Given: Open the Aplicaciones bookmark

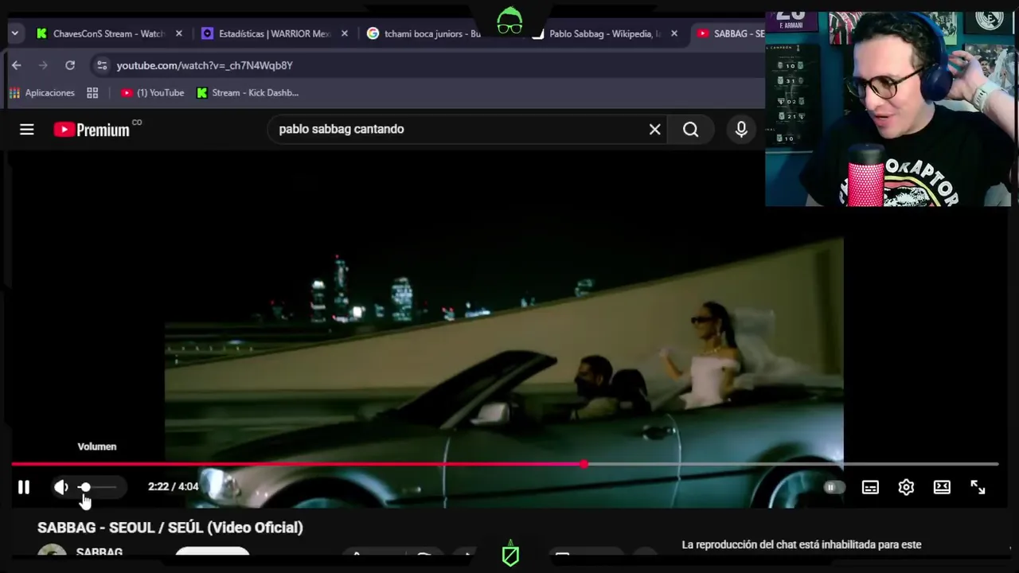Looking at the screenshot, I should (x=42, y=92).
